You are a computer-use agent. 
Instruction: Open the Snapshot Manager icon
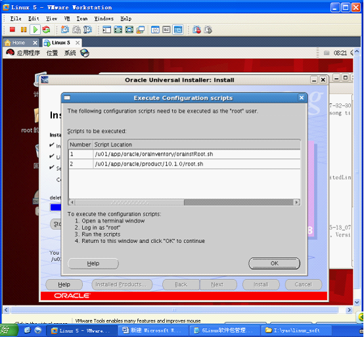[88, 30]
